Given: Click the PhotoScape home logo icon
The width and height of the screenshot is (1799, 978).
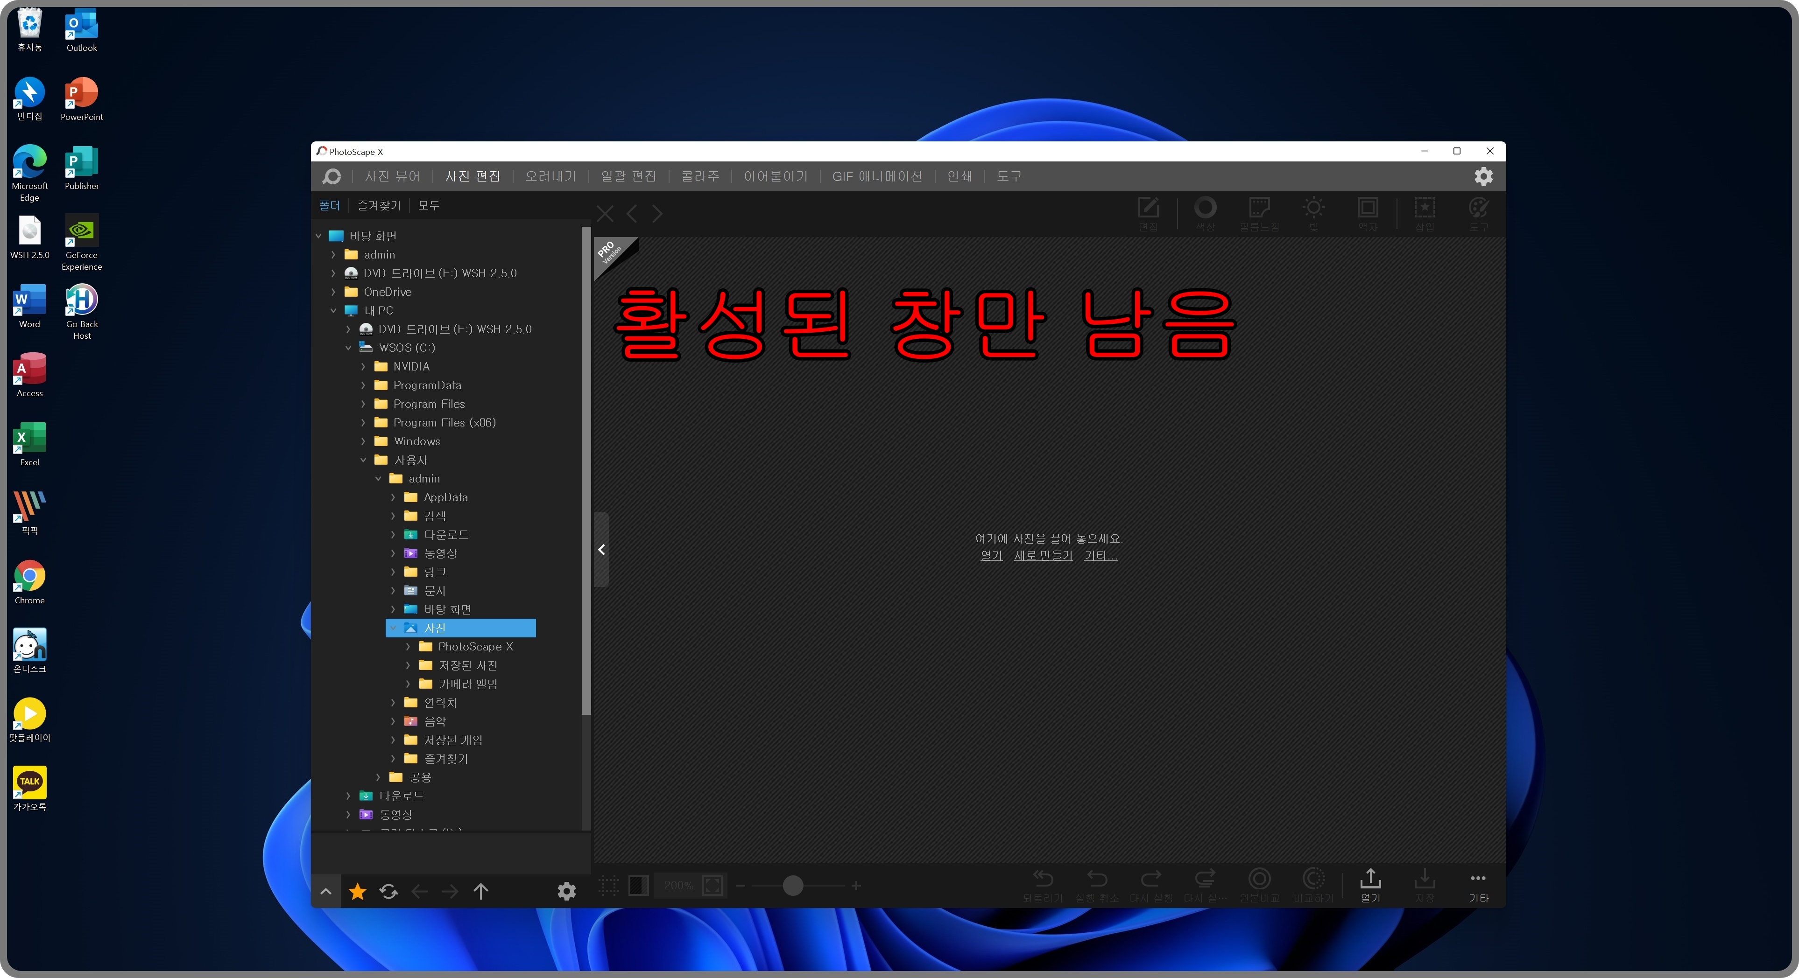Looking at the screenshot, I should (x=332, y=176).
